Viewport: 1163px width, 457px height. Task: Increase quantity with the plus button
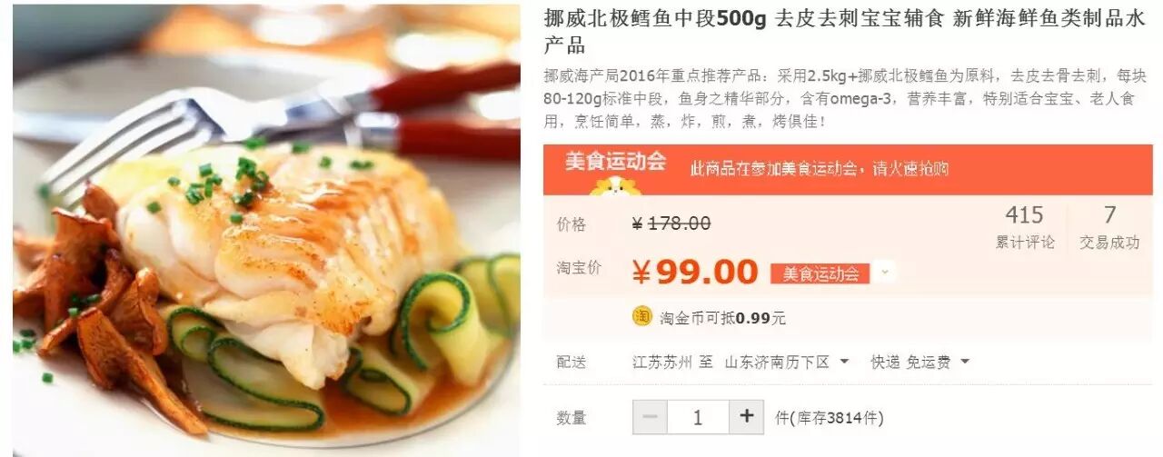pos(746,417)
